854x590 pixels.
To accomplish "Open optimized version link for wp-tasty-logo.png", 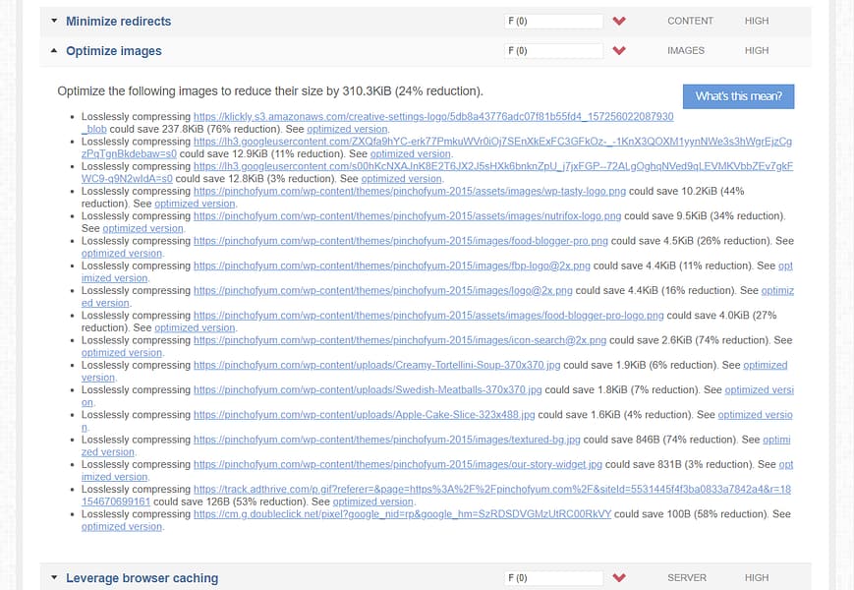I will (193, 203).
